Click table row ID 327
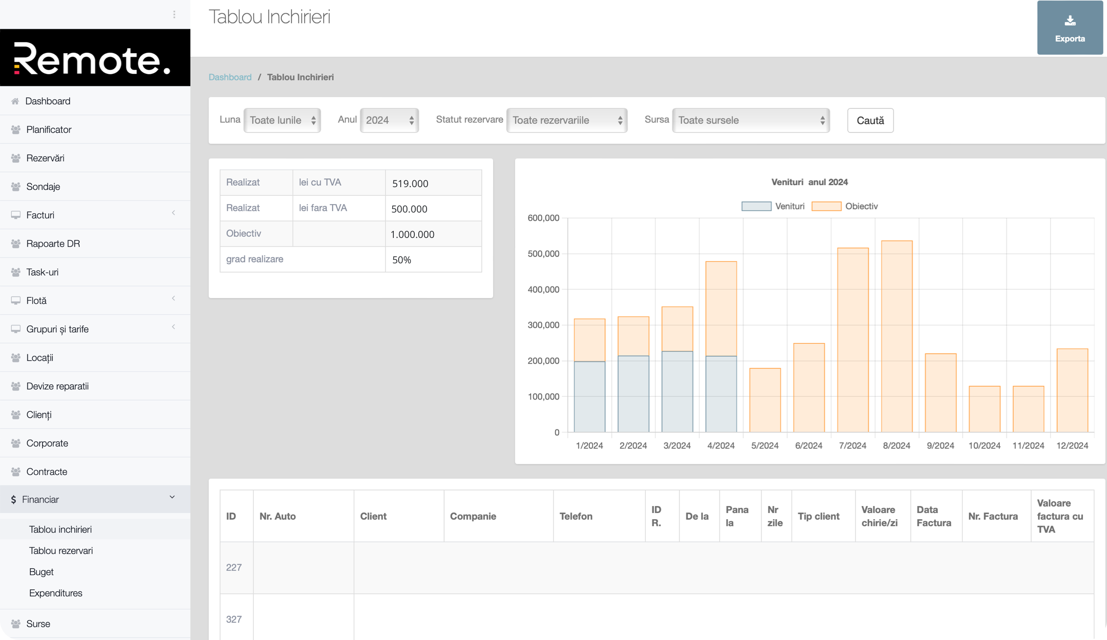Viewport: 1107px width, 640px height. (x=657, y=617)
